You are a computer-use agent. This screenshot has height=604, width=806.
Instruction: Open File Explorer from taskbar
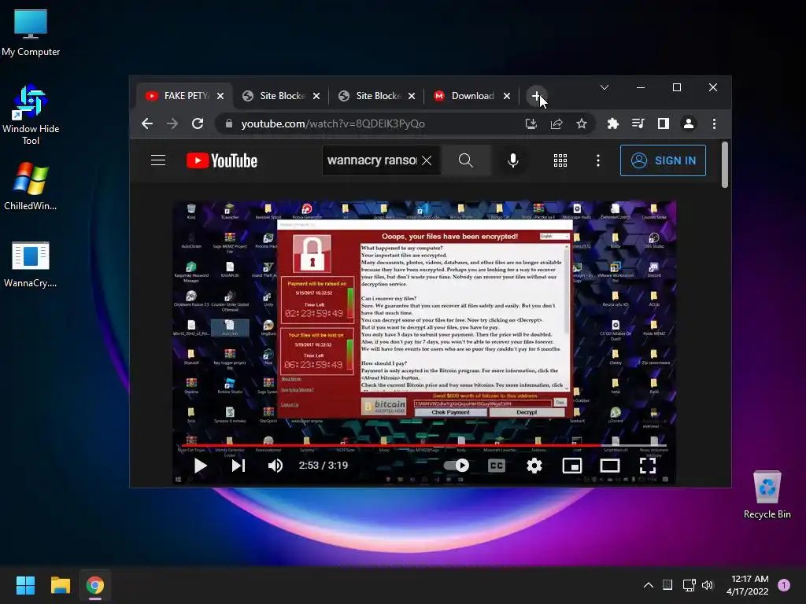60,585
